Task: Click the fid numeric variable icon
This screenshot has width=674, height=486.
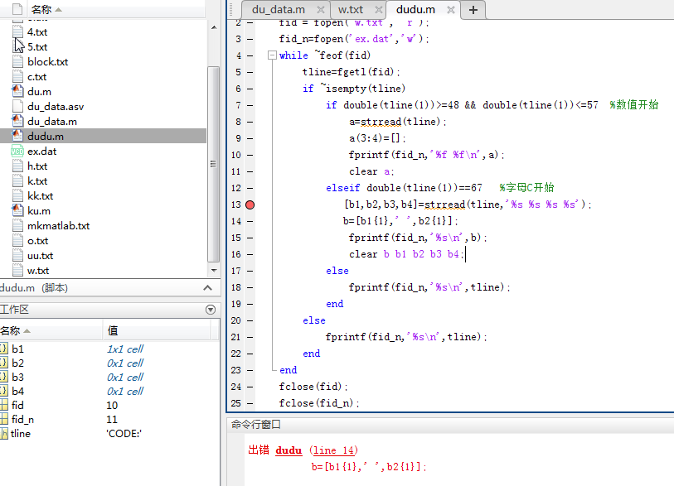Action: 4,405
